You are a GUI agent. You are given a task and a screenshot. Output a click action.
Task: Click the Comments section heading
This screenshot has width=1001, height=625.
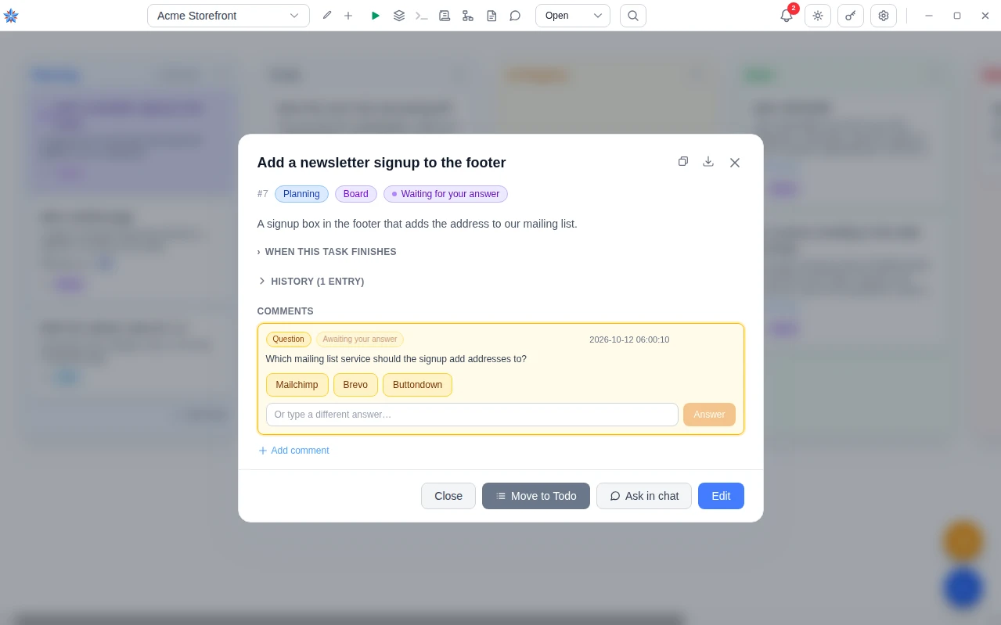[285, 311]
